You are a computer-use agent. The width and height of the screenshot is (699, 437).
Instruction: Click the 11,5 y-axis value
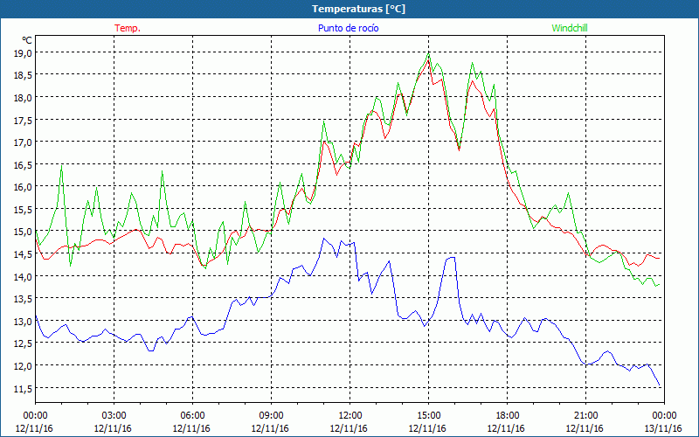click(24, 388)
